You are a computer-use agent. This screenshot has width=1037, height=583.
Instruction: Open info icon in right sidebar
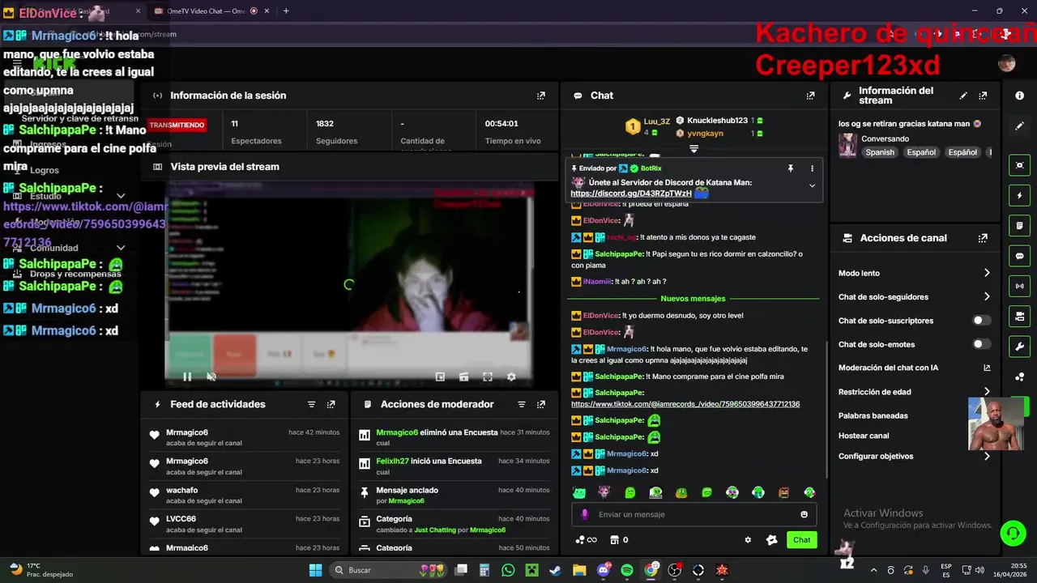(x=1019, y=96)
